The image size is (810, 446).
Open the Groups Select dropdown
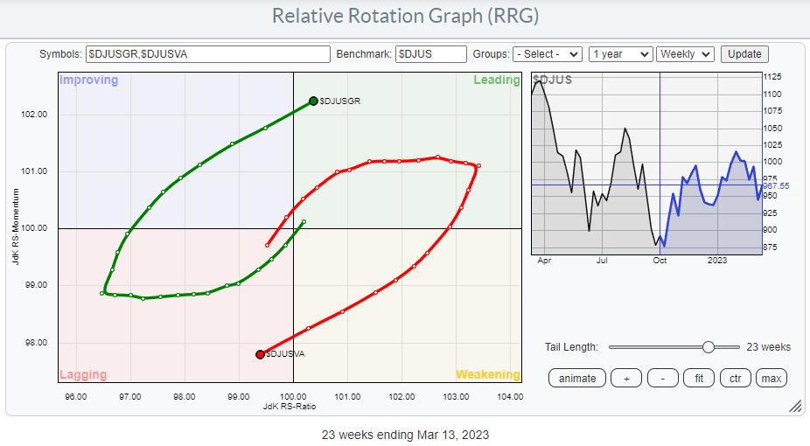[x=548, y=54]
